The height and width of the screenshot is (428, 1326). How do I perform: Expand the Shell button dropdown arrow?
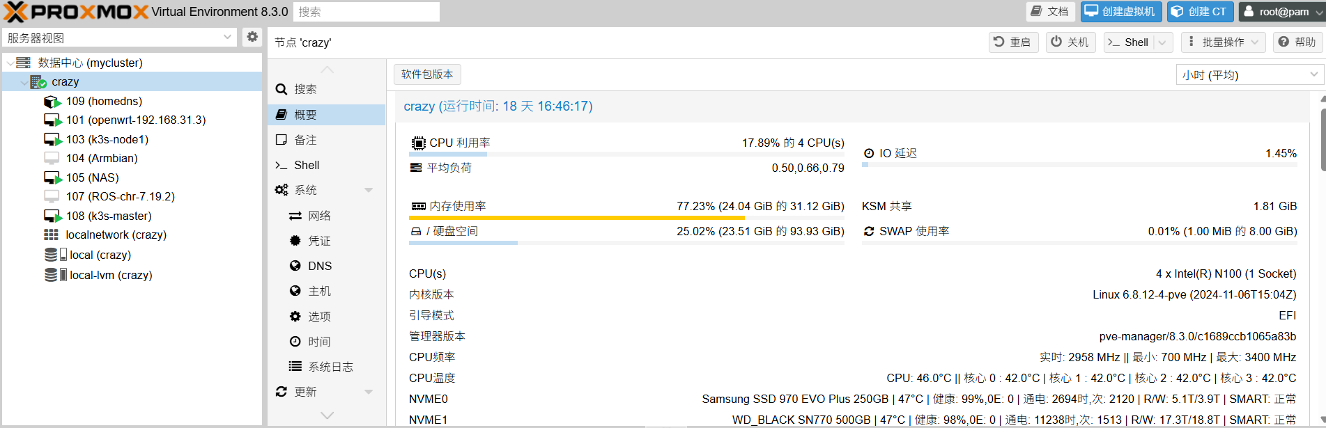click(x=1162, y=42)
